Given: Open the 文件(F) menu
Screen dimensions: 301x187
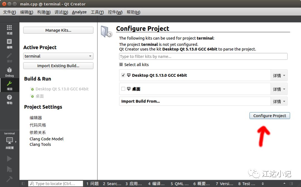Looking at the screenshot, I should click(x=9, y=12).
